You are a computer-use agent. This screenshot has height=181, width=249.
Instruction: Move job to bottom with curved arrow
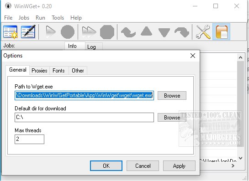click(x=182, y=32)
